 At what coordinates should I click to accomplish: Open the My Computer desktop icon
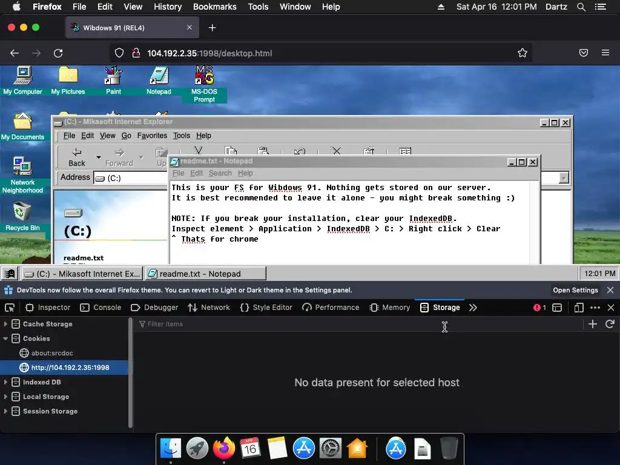[22, 81]
